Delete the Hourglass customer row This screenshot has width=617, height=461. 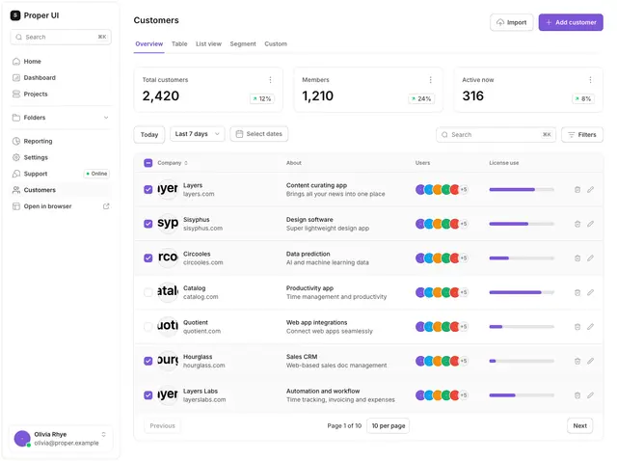pyautogui.click(x=577, y=361)
